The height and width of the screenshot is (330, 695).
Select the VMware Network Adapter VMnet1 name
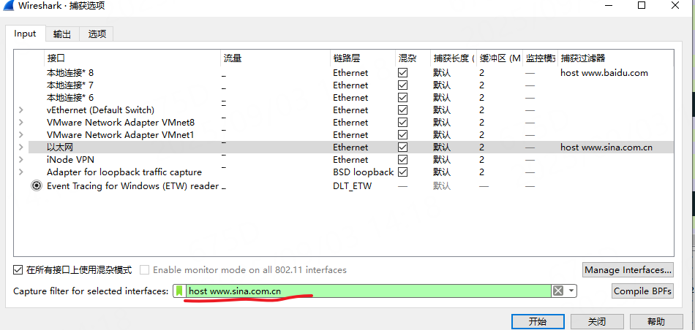[x=120, y=134]
